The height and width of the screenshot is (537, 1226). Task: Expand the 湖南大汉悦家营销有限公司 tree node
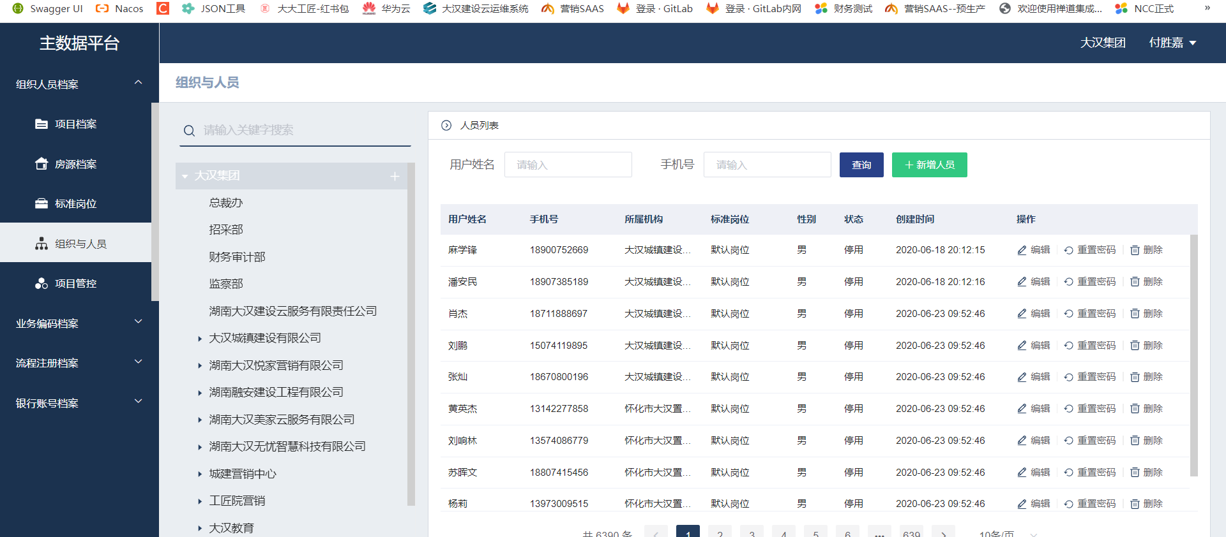(x=200, y=366)
